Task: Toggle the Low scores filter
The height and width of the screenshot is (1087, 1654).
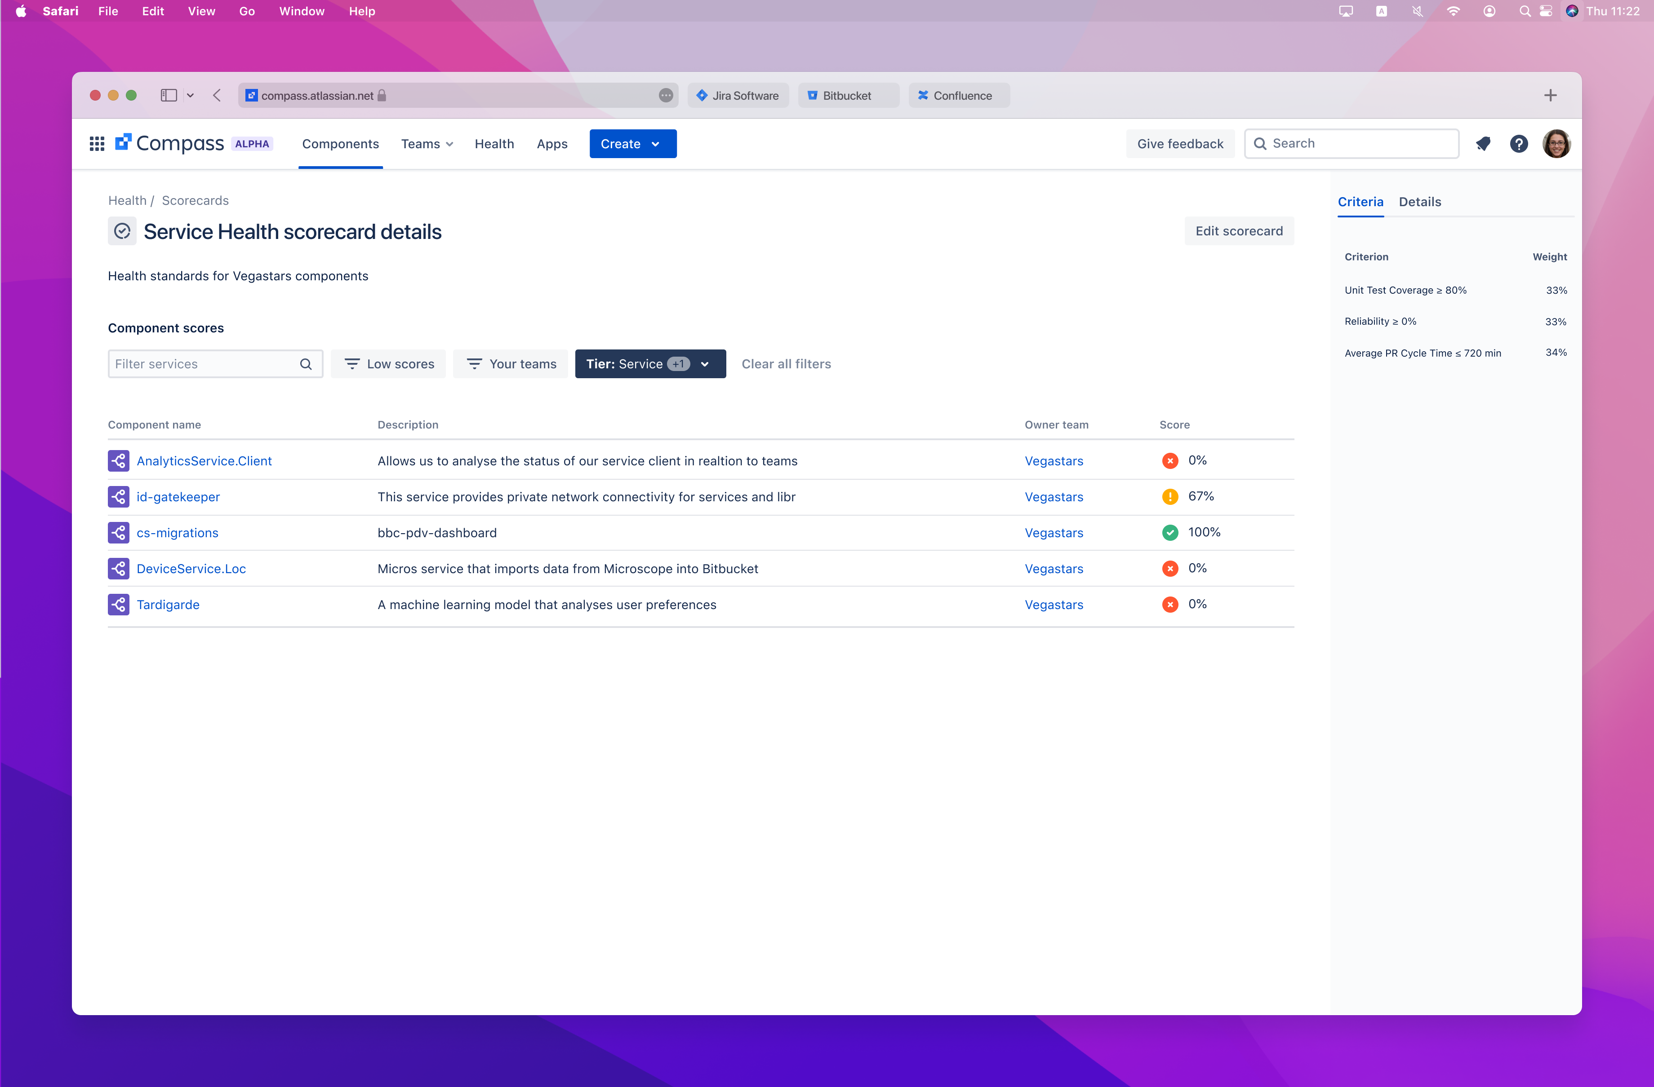Action: (x=388, y=364)
